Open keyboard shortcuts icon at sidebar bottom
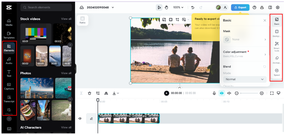 pyautogui.click(x=9, y=129)
